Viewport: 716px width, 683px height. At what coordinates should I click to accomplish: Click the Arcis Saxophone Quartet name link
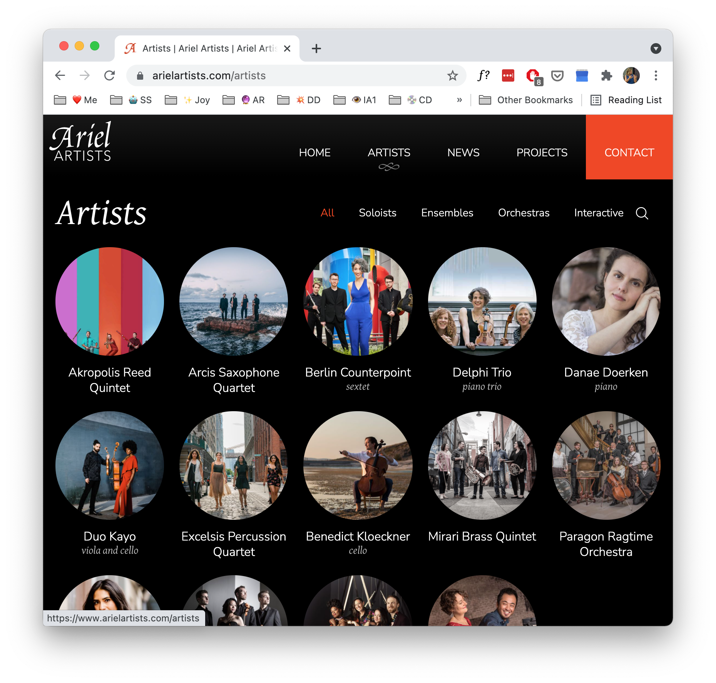234,380
